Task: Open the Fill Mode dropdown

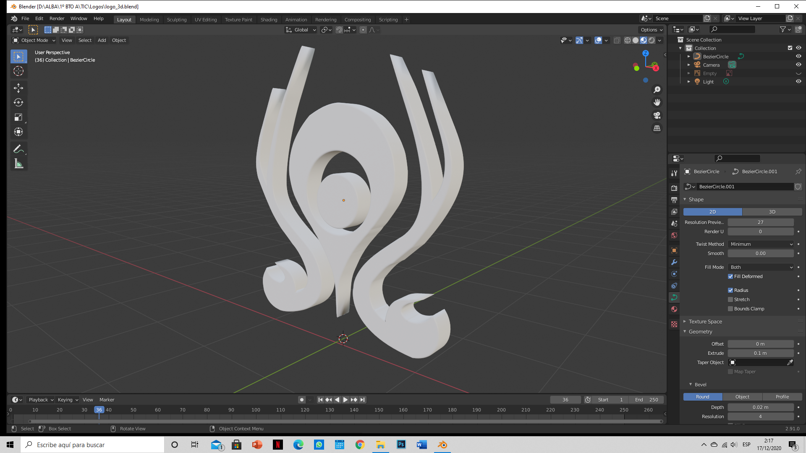Action: 761,267
